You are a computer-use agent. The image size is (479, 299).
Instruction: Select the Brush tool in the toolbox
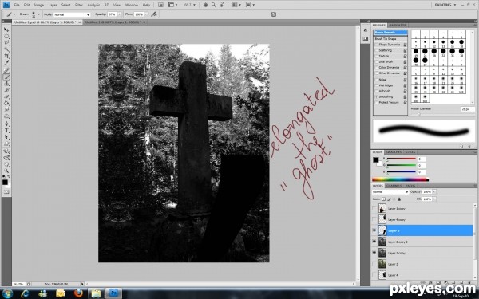6,77
